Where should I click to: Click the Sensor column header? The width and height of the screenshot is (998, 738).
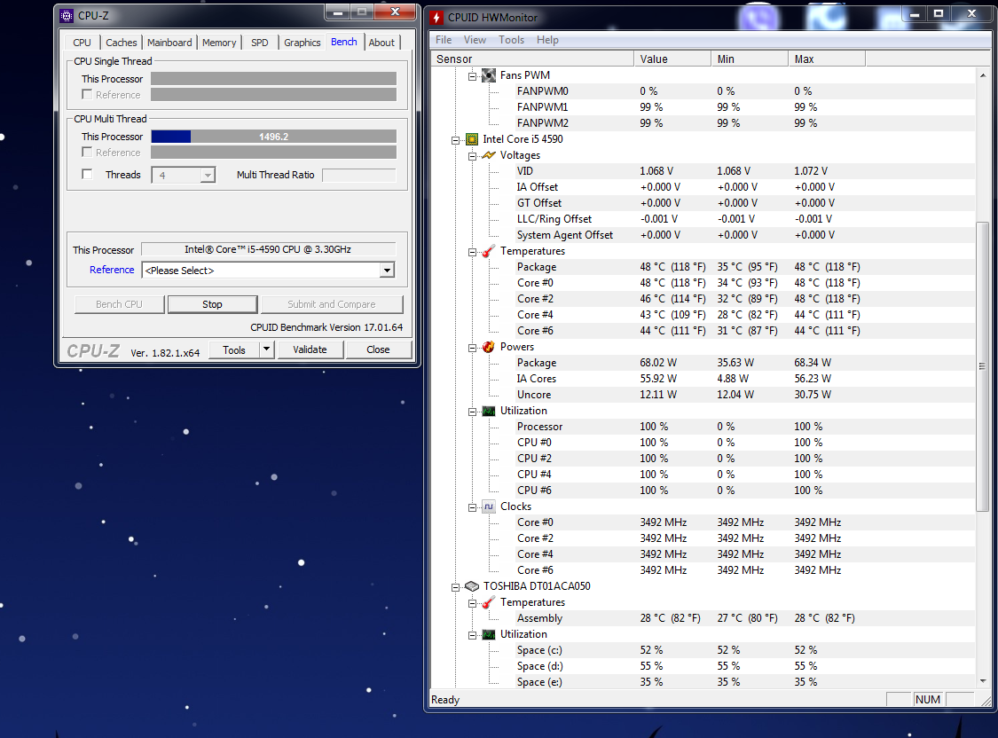532,59
